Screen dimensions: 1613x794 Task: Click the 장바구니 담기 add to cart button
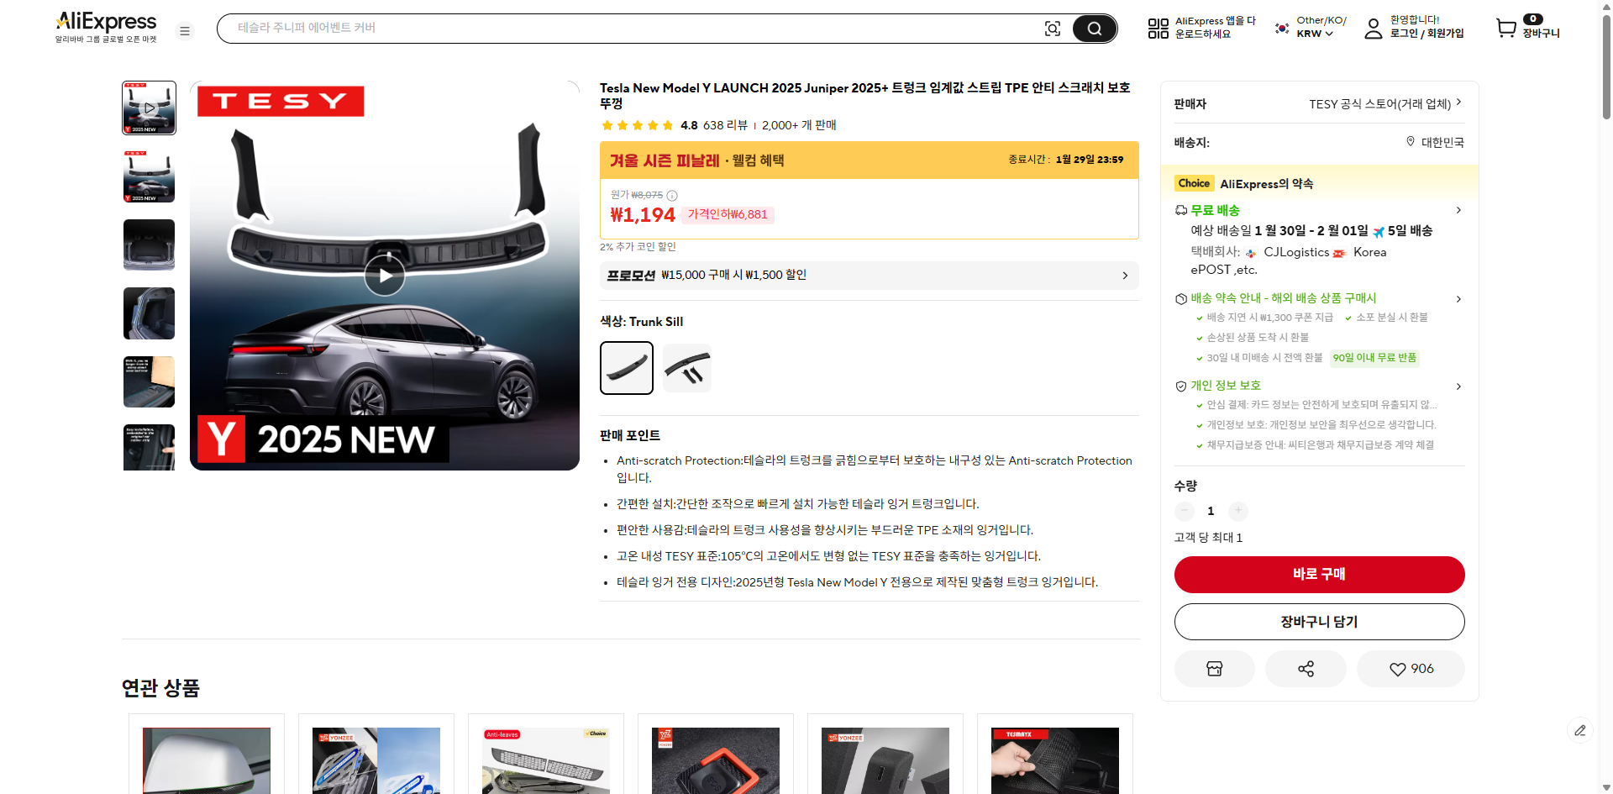pos(1320,622)
